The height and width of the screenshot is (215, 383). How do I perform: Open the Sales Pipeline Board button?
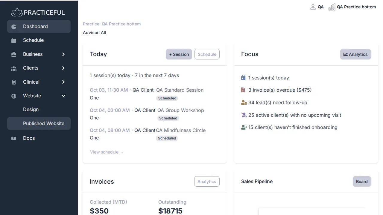point(362,182)
